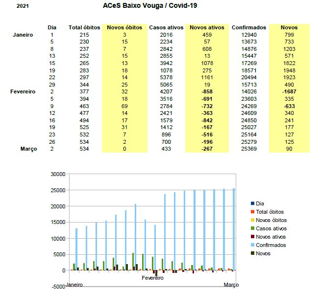Click the 'Novos óbitos' table column header

[124, 27]
